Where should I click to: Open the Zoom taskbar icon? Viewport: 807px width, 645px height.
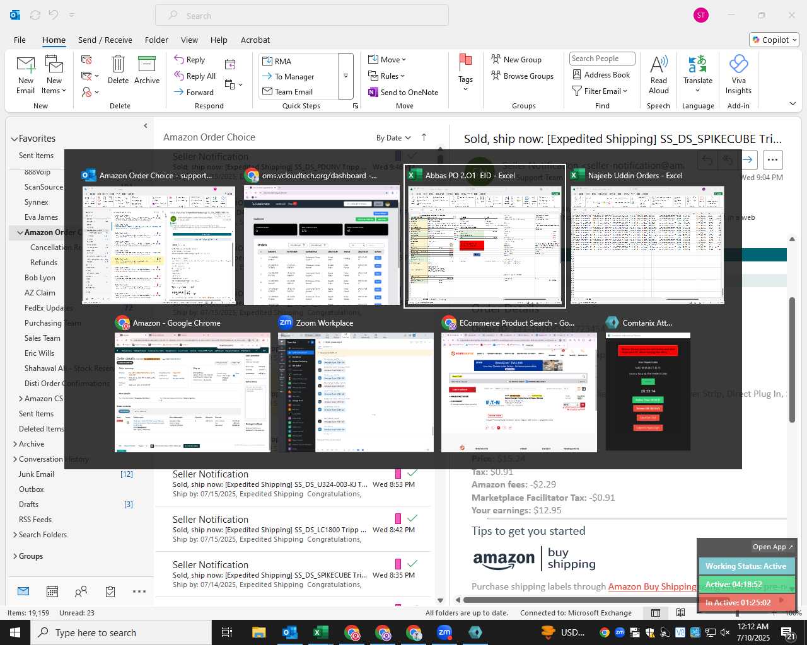444,632
